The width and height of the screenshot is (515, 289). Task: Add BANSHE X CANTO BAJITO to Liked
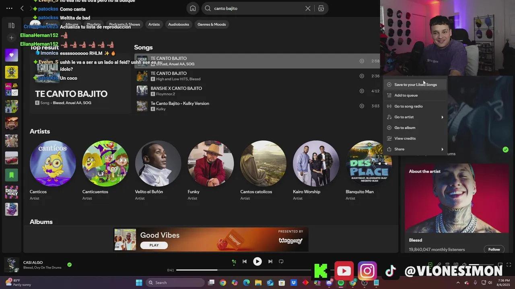click(362, 91)
